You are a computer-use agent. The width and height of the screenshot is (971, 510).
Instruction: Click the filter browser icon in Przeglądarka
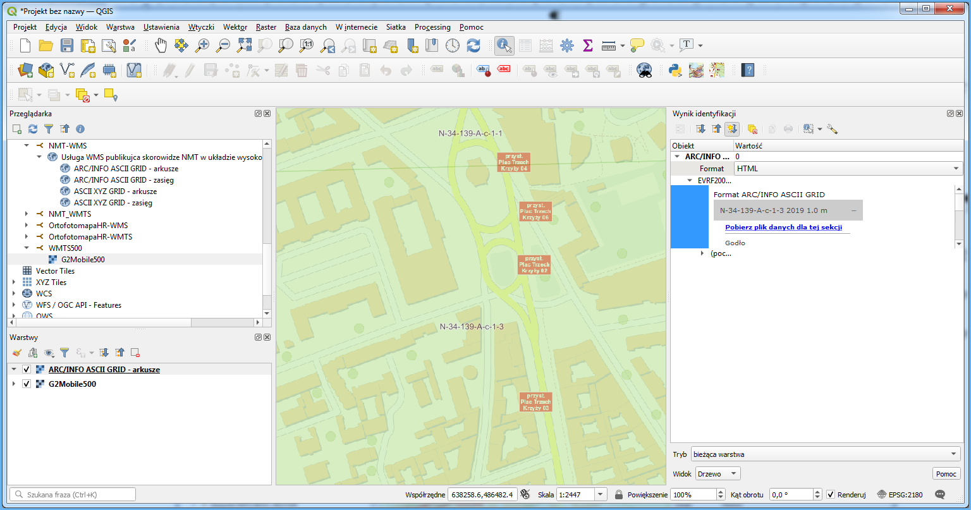[48, 129]
